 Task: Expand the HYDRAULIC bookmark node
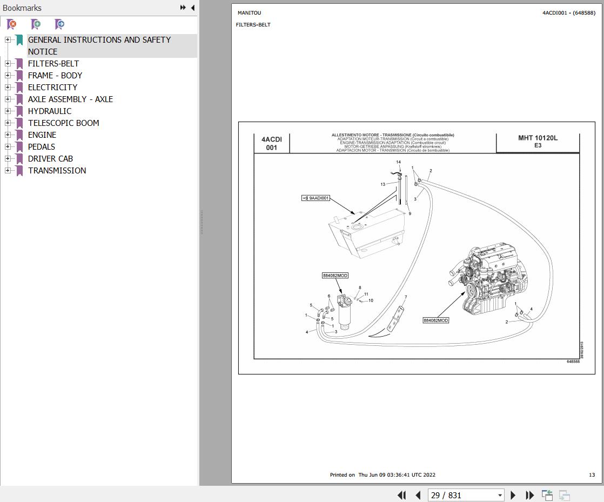8,111
